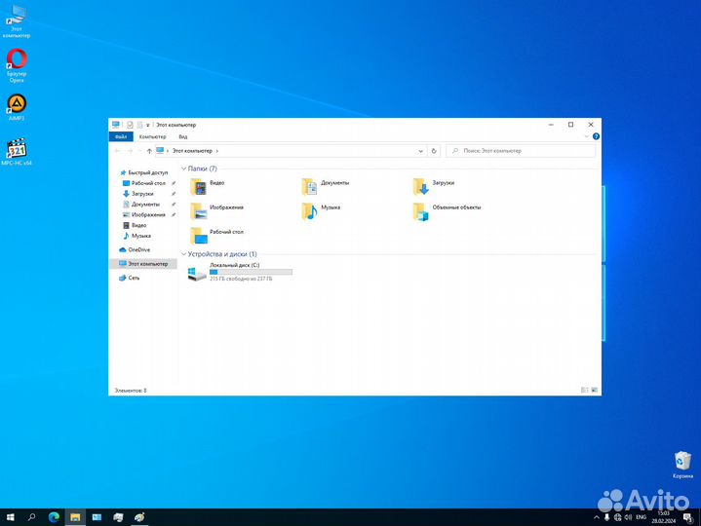Launch AIMP3 desktop shortcut
The width and height of the screenshot is (701, 526).
point(17,107)
